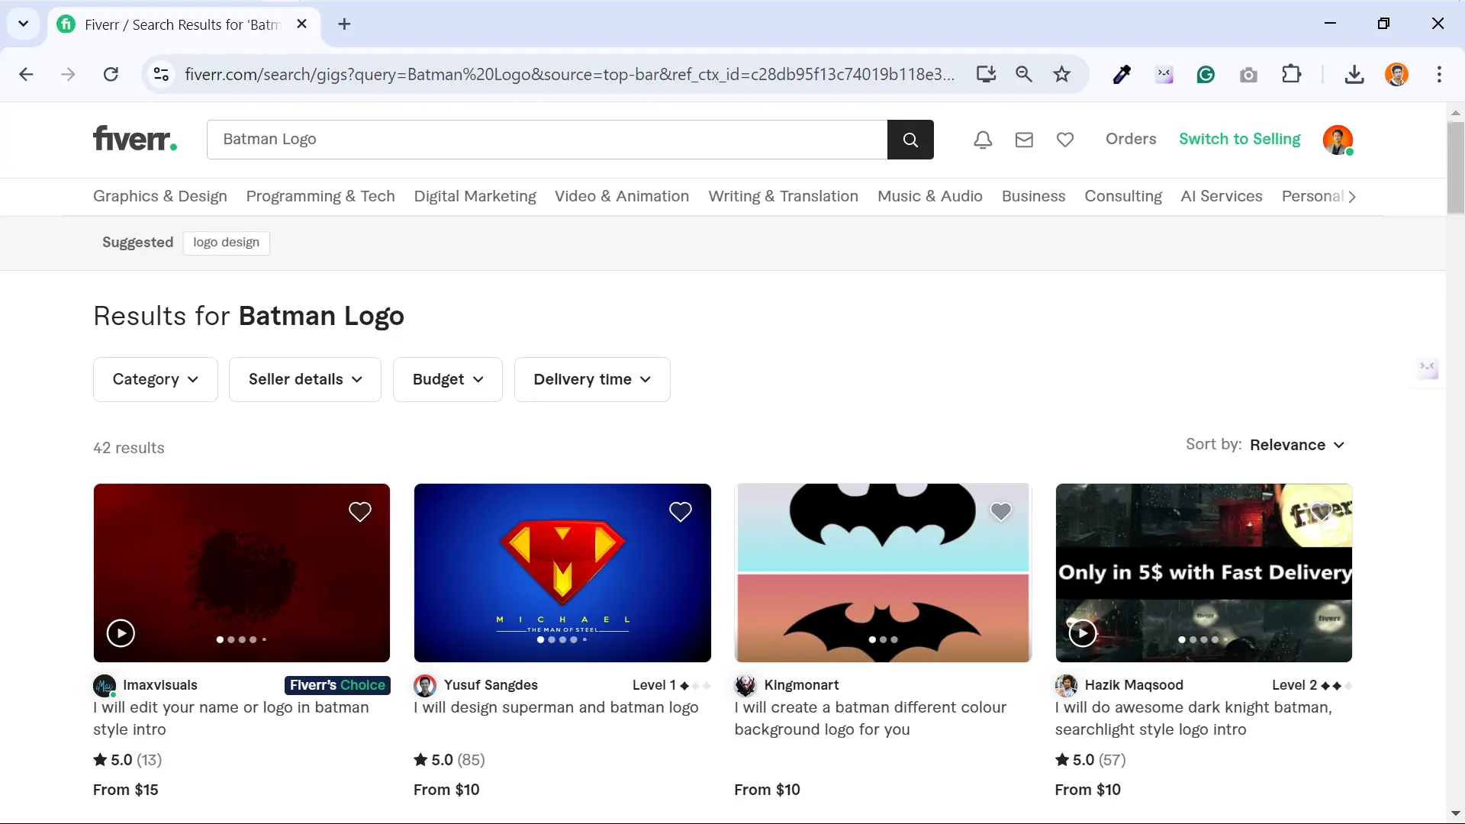
Task: Open messages envelope icon
Action: click(x=1024, y=140)
